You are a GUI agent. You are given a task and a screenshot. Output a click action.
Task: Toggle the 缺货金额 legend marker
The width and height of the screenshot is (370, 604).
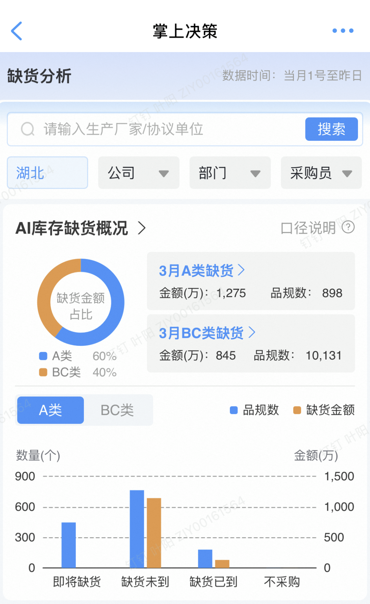pos(297,410)
